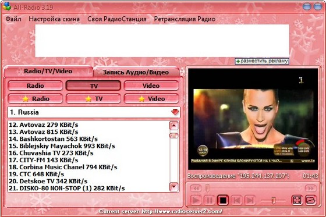
Task: Skip to the previous track button
Action: click(x=236, y=200)
